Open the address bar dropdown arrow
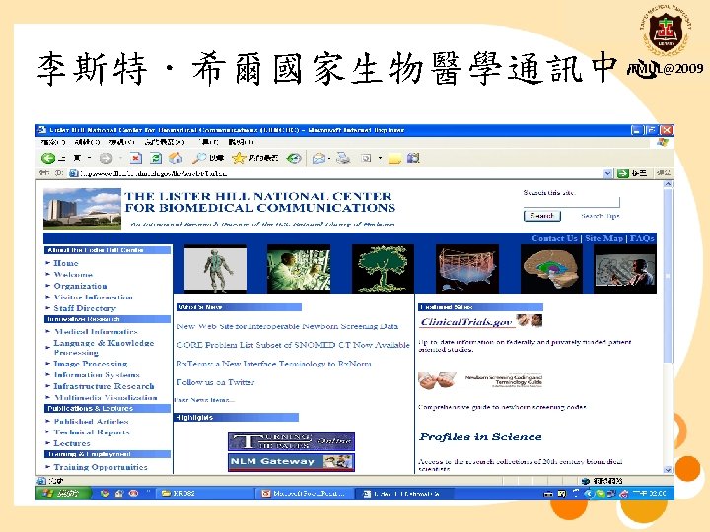 coord(608,173)
